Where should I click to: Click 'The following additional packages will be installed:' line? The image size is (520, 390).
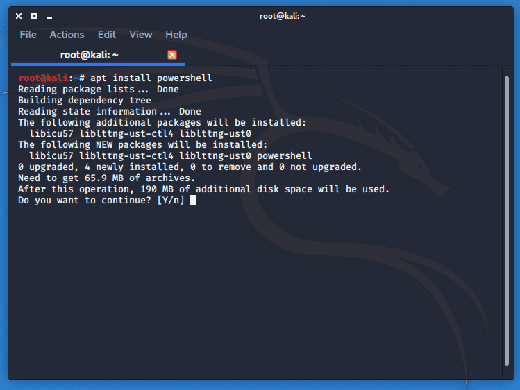click(162, 123)
